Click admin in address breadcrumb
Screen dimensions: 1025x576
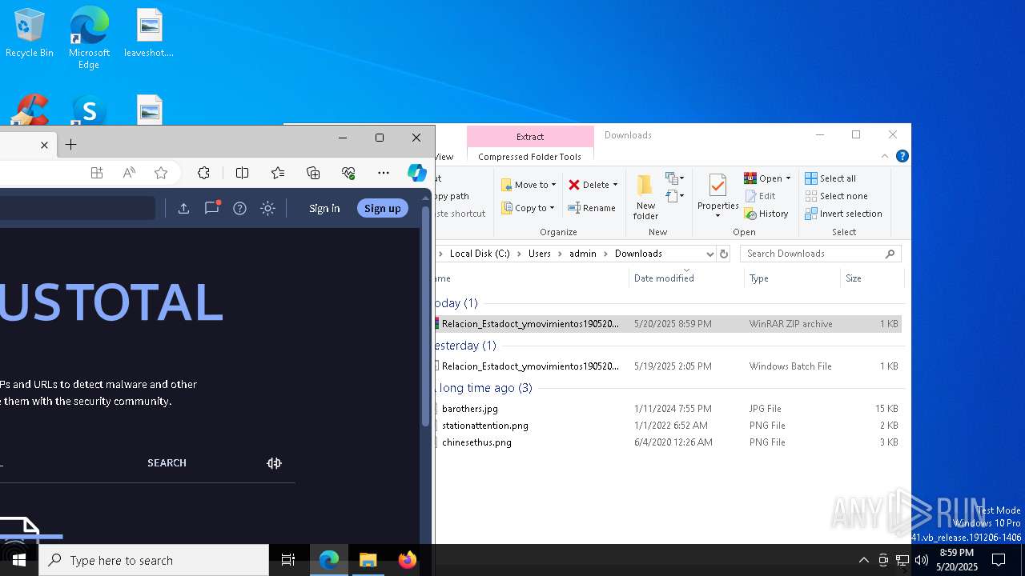click(582, 254)
